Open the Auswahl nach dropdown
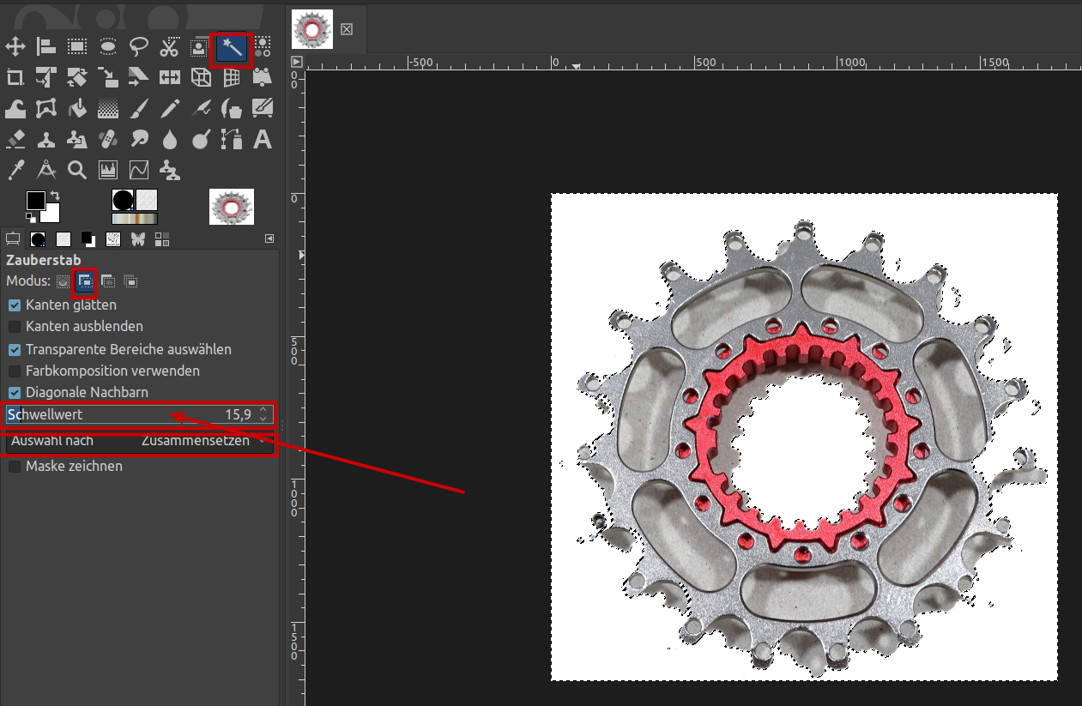 coord(139,441)
